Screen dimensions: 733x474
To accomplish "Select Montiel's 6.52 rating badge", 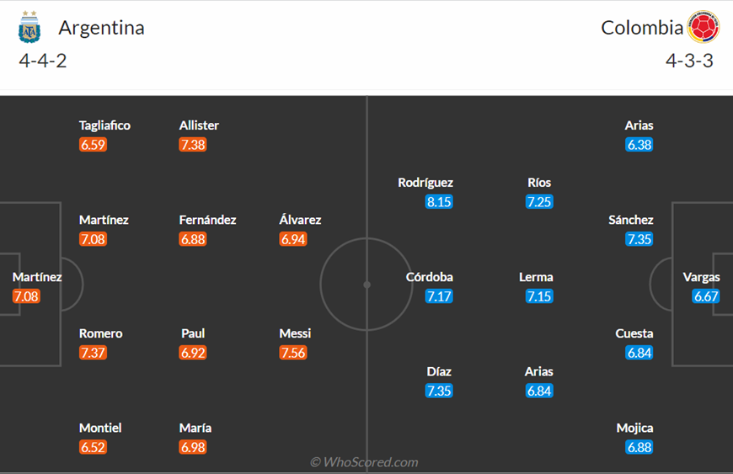I will click(93, 447).
